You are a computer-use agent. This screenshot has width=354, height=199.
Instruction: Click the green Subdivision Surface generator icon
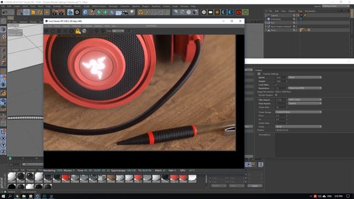[98, 12]
